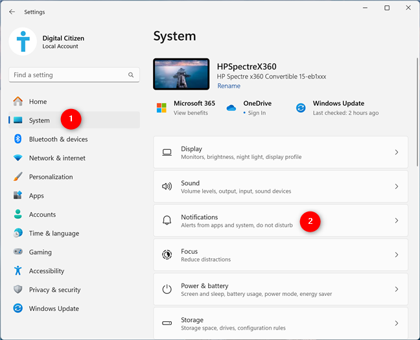Open Privacy & security label
Screen dimensions: 420x340
pyautogui.click(x=54, y=289)
